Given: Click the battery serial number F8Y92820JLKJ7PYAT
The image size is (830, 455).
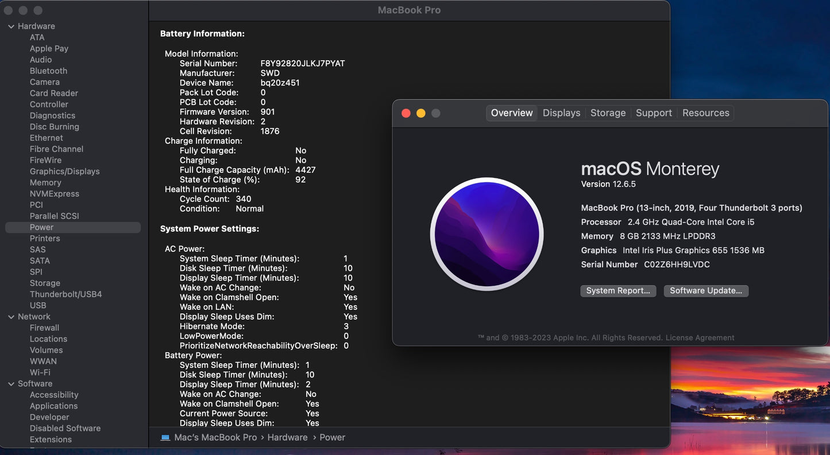Looking at the screenshot, I should pos(303,64).
